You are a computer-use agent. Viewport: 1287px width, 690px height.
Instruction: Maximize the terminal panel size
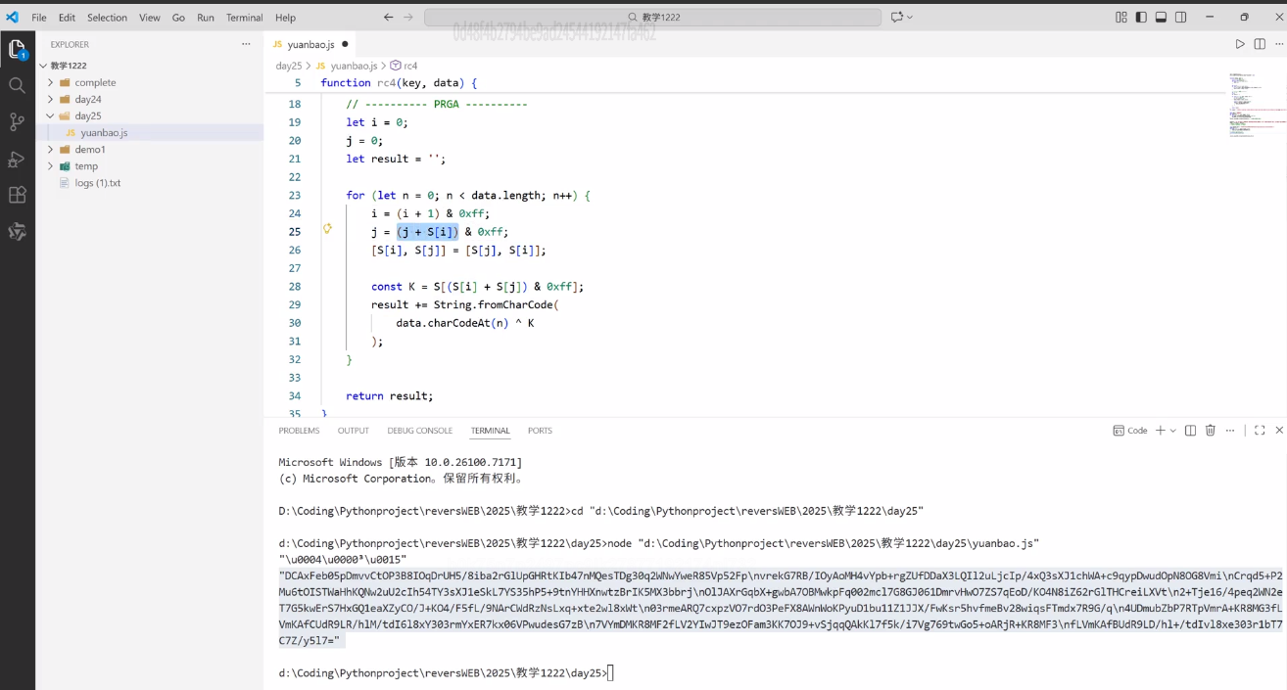click(x=1260, y=431)
